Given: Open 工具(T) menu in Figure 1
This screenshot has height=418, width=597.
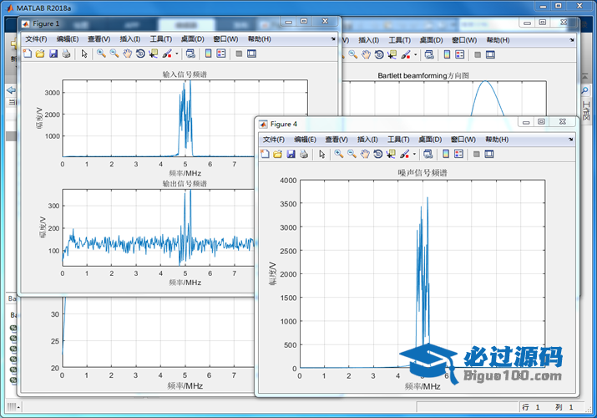Looking at the screenshot, I should [x=161, y=39].
